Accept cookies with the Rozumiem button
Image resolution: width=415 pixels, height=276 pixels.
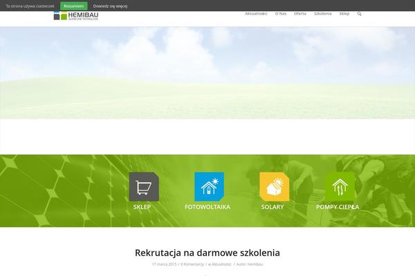[x=73, y=5]
